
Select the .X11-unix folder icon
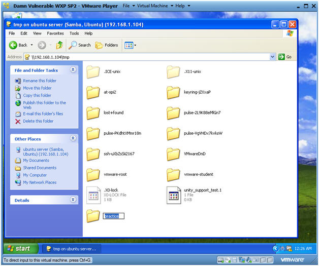click(173, 72)
